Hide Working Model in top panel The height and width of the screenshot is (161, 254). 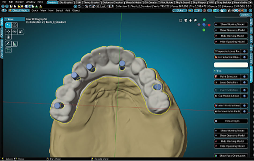coord(230,36)
